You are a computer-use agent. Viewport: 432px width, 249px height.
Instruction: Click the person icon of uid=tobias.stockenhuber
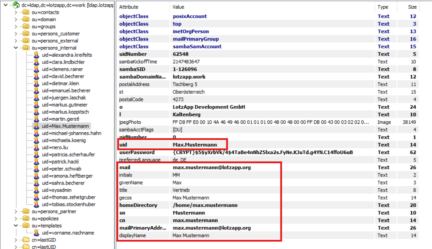point(36,205)
